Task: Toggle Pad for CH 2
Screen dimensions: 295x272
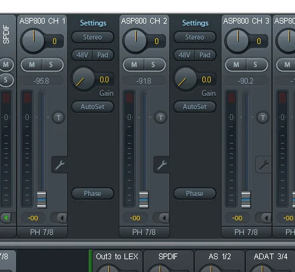Action: [205, 56]
